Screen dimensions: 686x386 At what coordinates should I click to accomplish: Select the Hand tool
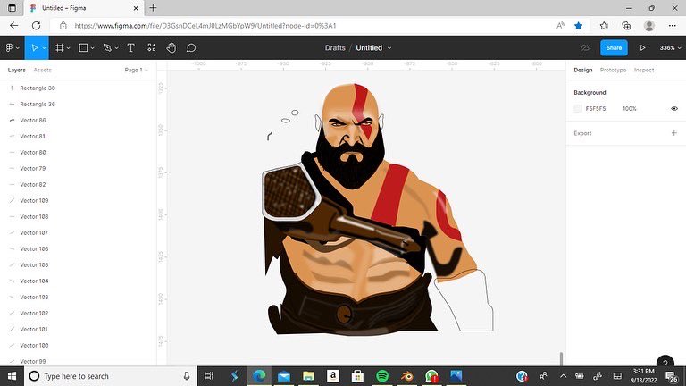tap(171, 47)
